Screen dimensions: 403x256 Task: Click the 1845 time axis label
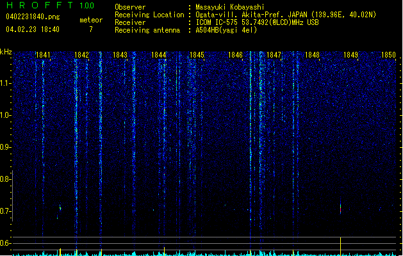click(x=197, y=55)
